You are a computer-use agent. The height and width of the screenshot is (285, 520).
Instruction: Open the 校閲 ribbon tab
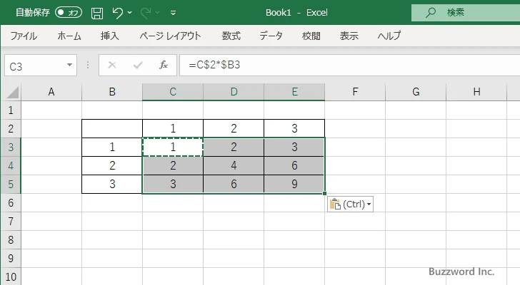311,36
